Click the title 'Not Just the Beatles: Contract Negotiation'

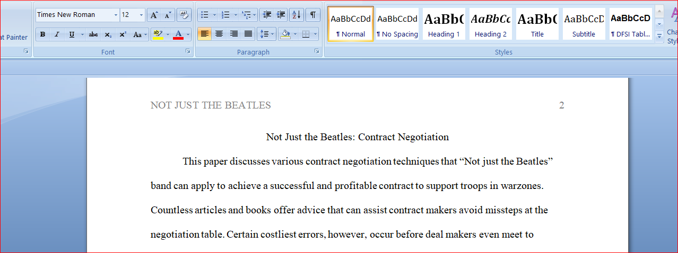[358, 137]
